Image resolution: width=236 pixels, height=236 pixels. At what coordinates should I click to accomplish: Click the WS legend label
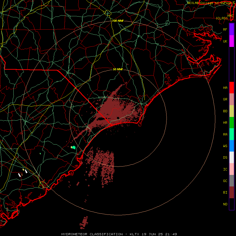pyautogui.click(x=225, y=146)
